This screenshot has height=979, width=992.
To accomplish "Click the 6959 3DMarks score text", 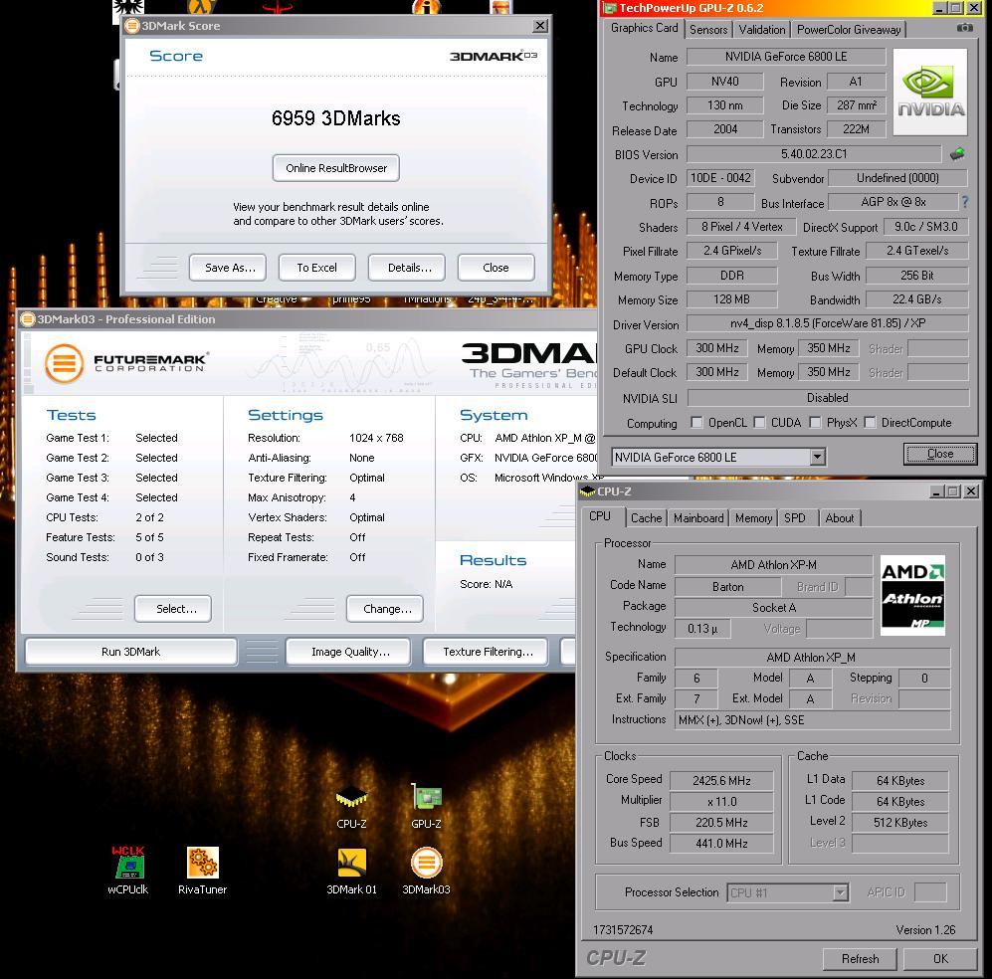I will [x=336, y=118].
